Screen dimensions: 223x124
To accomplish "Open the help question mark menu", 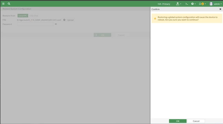I will click(x=193, y=4).
